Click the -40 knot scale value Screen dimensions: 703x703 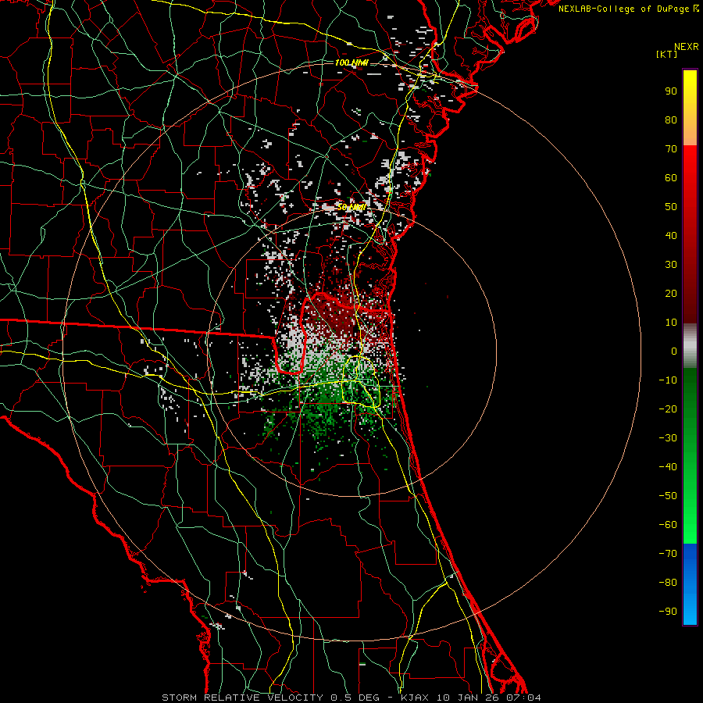668,467
